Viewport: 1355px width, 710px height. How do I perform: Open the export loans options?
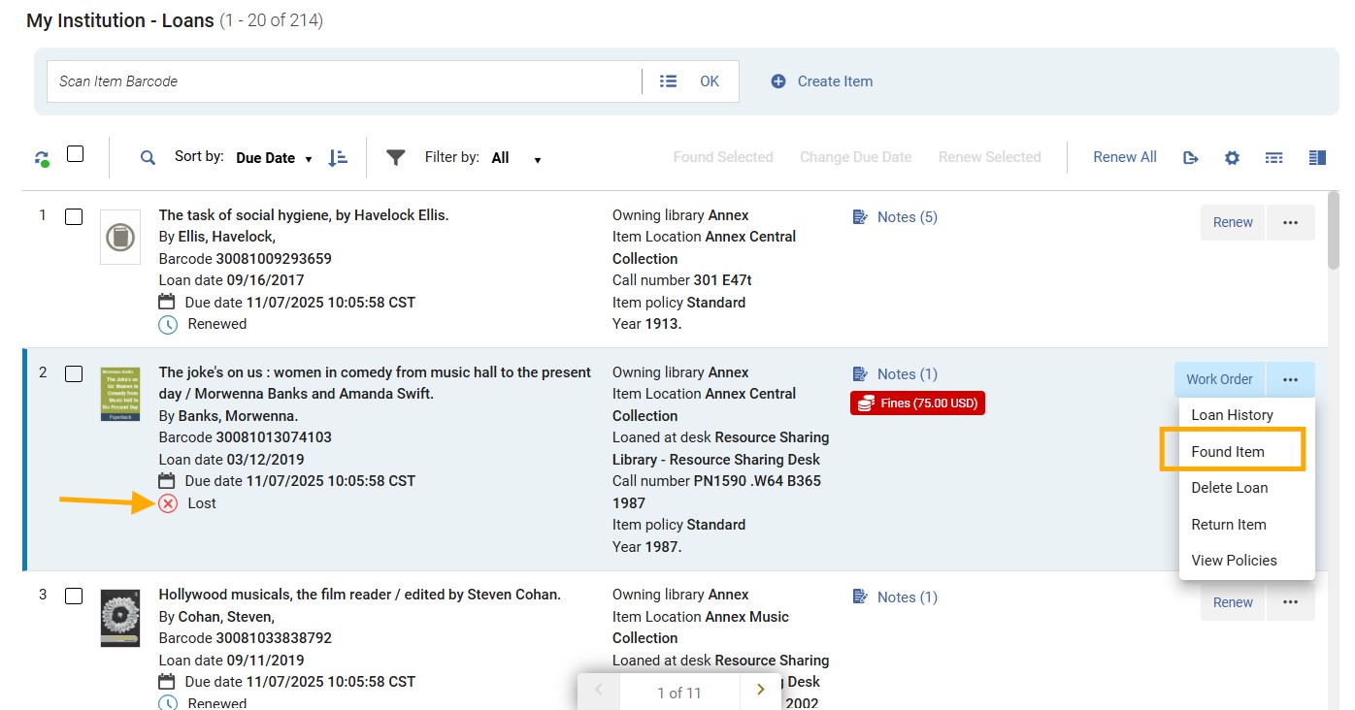[1191, 156]
